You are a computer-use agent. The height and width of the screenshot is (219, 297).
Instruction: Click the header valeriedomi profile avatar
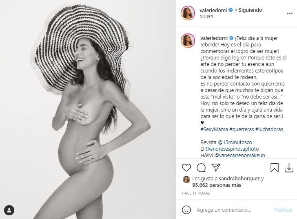(x=188, y=13)
